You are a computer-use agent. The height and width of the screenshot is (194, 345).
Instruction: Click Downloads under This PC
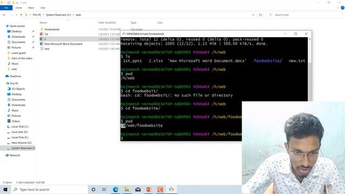pyautogui.click(x=18, y=105)
